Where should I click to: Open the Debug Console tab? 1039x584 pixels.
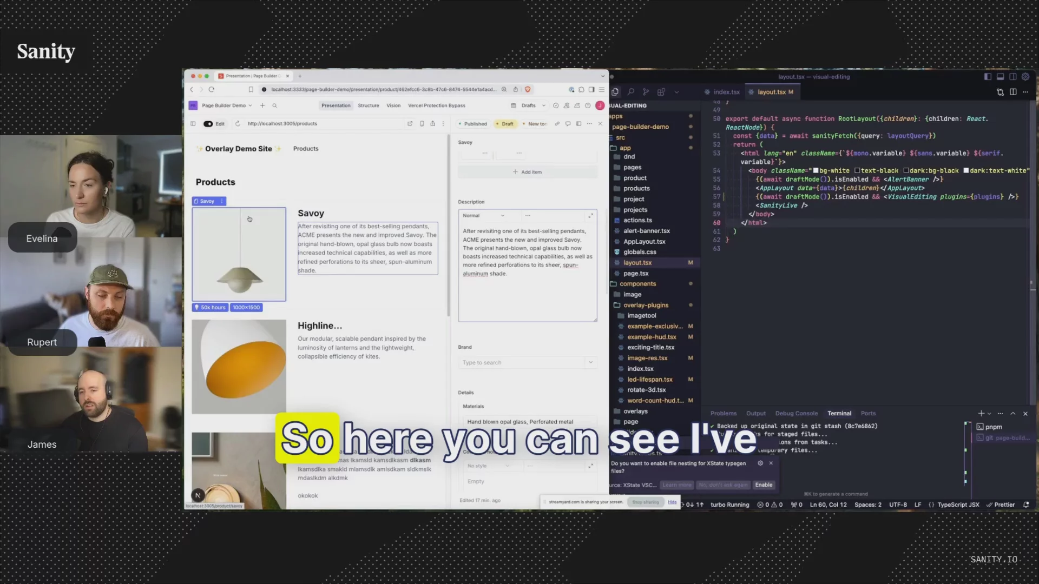pos(796,414)
